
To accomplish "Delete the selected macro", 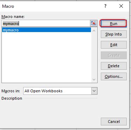I will [114, 66].
